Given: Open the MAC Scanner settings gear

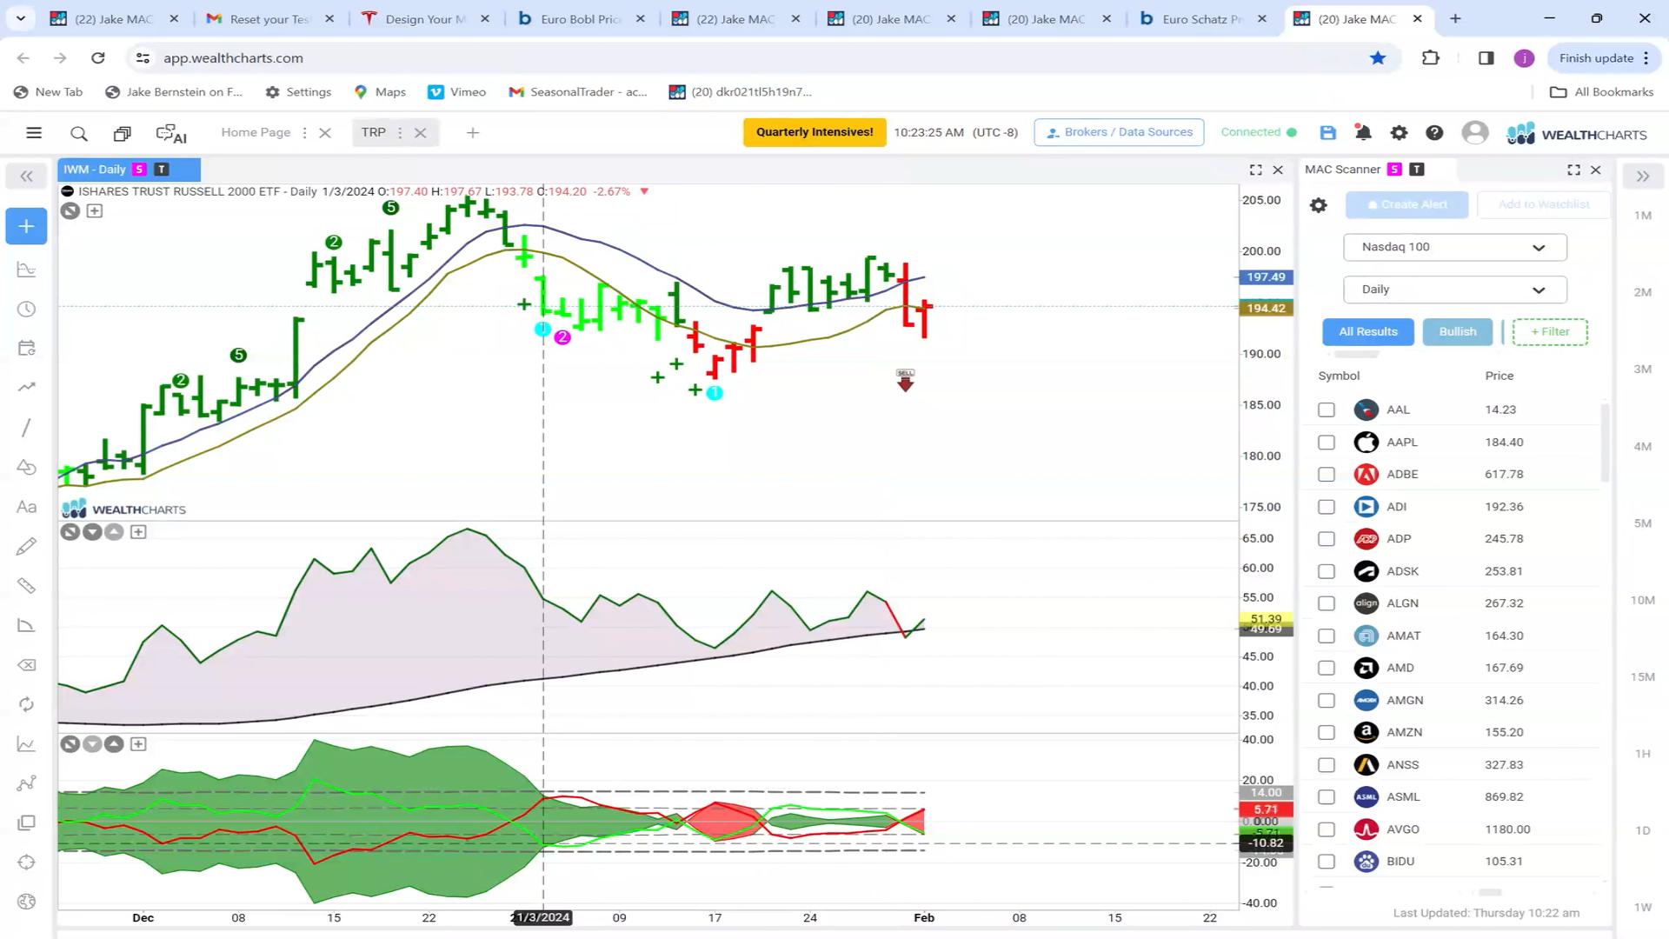Looking at the screenshot, I should tap(1319, 205).
